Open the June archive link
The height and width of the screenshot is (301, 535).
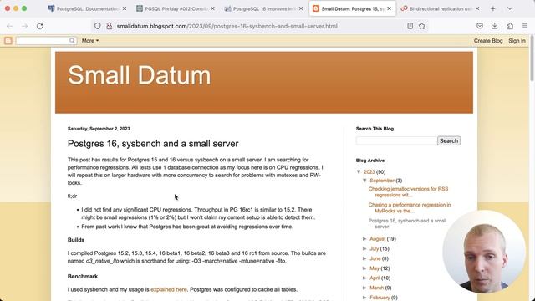pos(375,258)
